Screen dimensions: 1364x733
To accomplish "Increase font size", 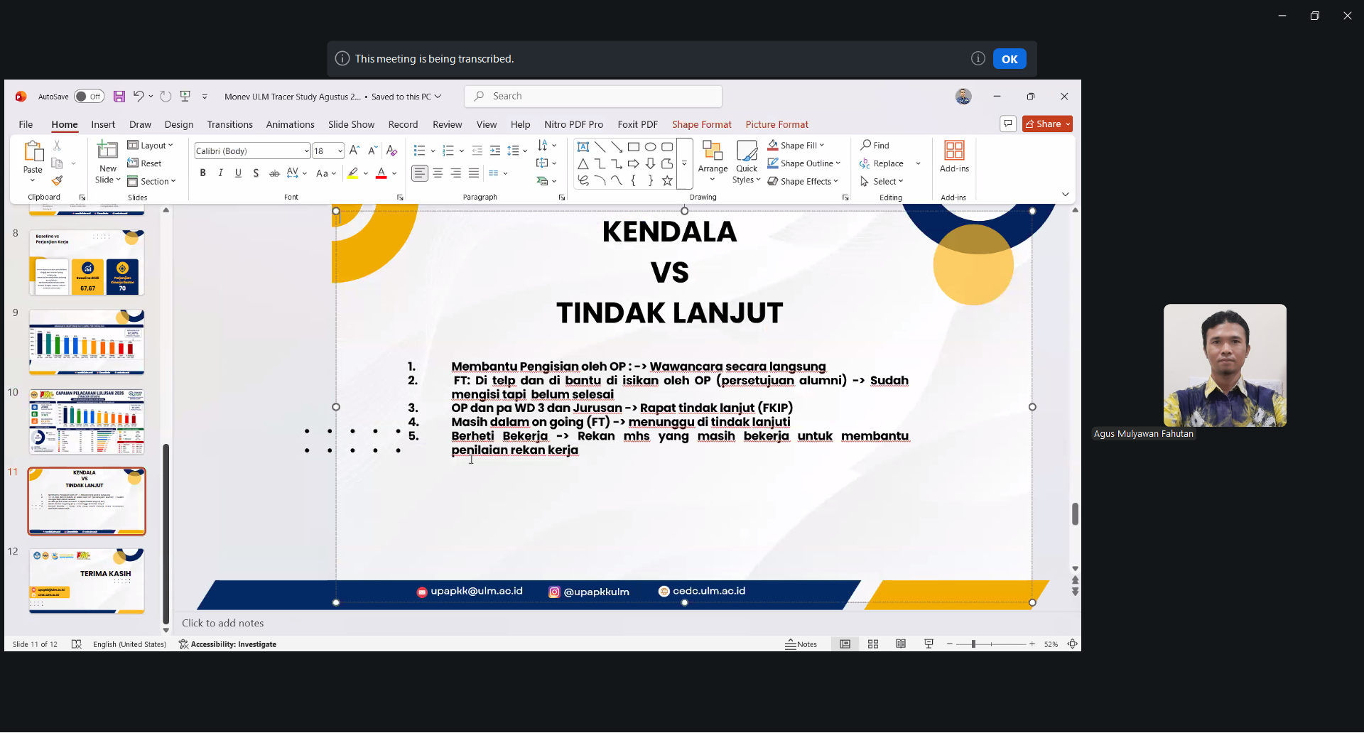I will coord(354,151).
